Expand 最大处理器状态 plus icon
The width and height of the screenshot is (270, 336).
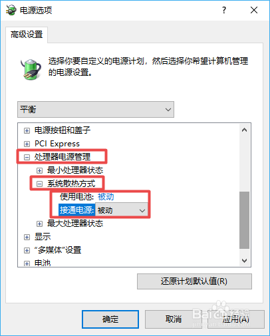point(39,224)
